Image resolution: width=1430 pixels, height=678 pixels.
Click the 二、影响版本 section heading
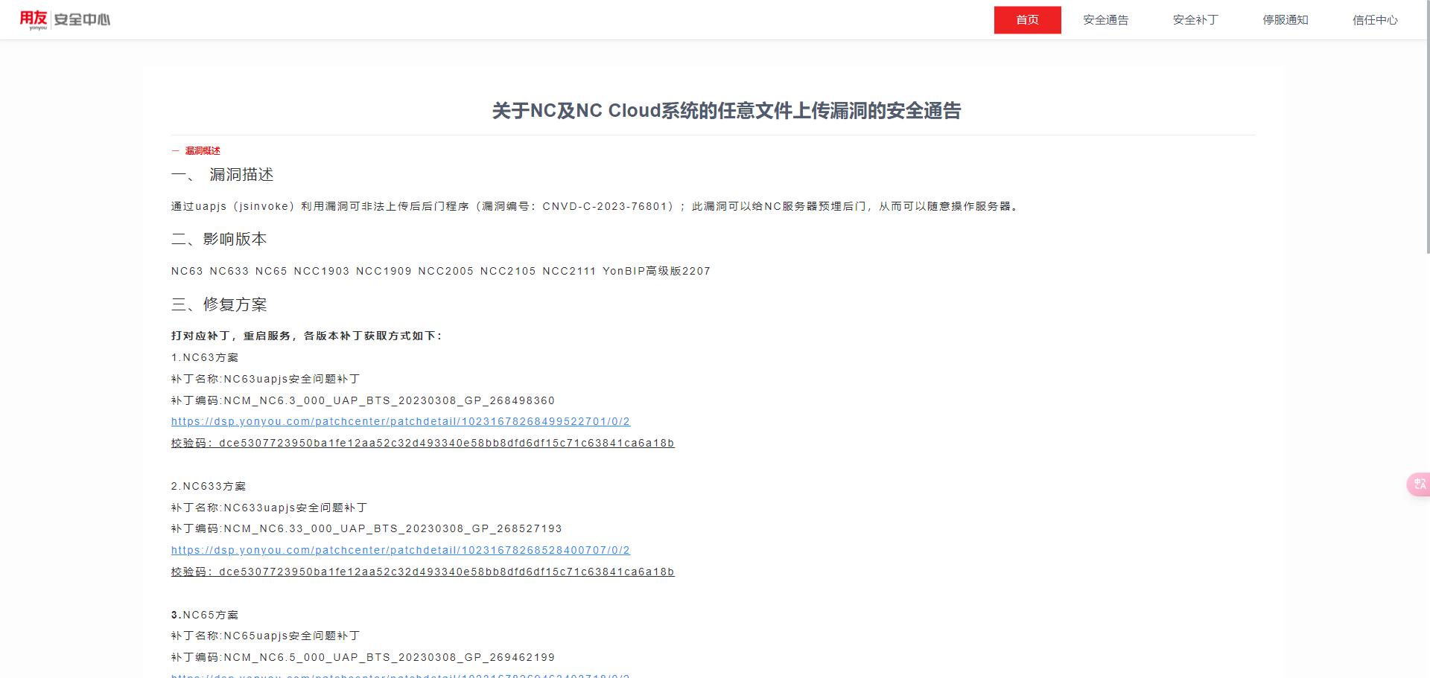(219, 240)
